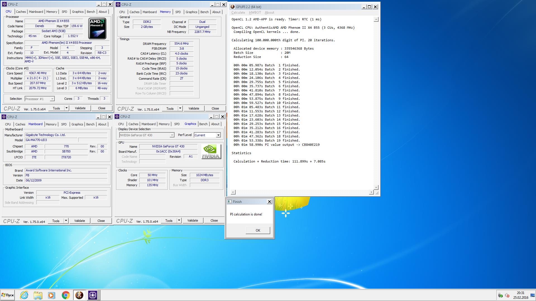The width and height of the screenshot is (536, 301).
Task: Click the Core Voltage 1.552 V field
Action: [73, 36]
